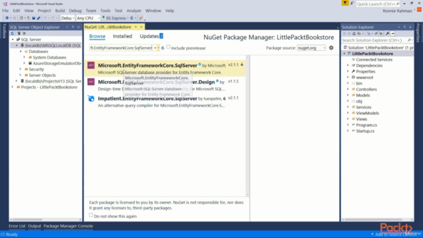Select the Startup.cs file
Image resolution: width=423 pixels, height=238 pixels.
click(365, 131)
